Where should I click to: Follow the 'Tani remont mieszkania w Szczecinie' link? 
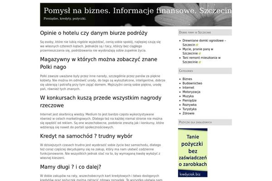(x=201, y=60)
